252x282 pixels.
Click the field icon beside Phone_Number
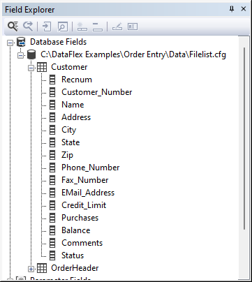tap(52, 168)
